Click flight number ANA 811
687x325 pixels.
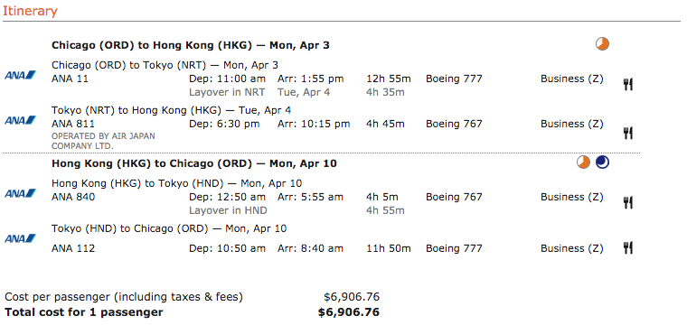coord(73,124)
